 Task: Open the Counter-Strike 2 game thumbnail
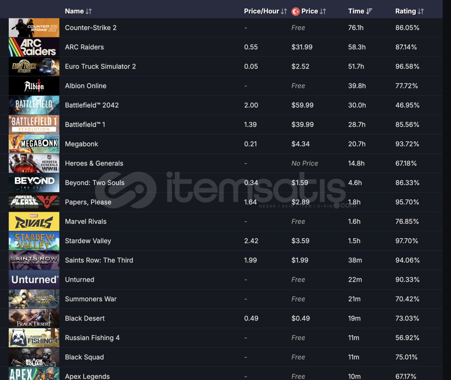coord(34,28)
